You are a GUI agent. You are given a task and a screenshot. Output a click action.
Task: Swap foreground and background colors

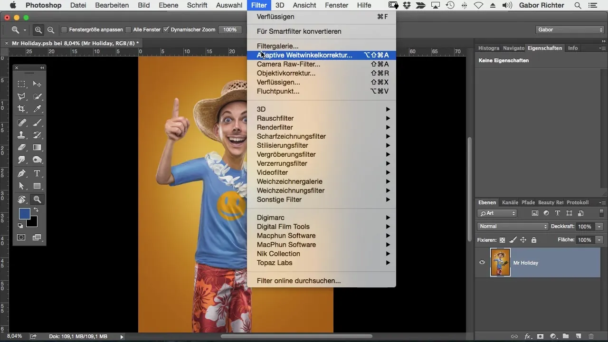point(36,209)
